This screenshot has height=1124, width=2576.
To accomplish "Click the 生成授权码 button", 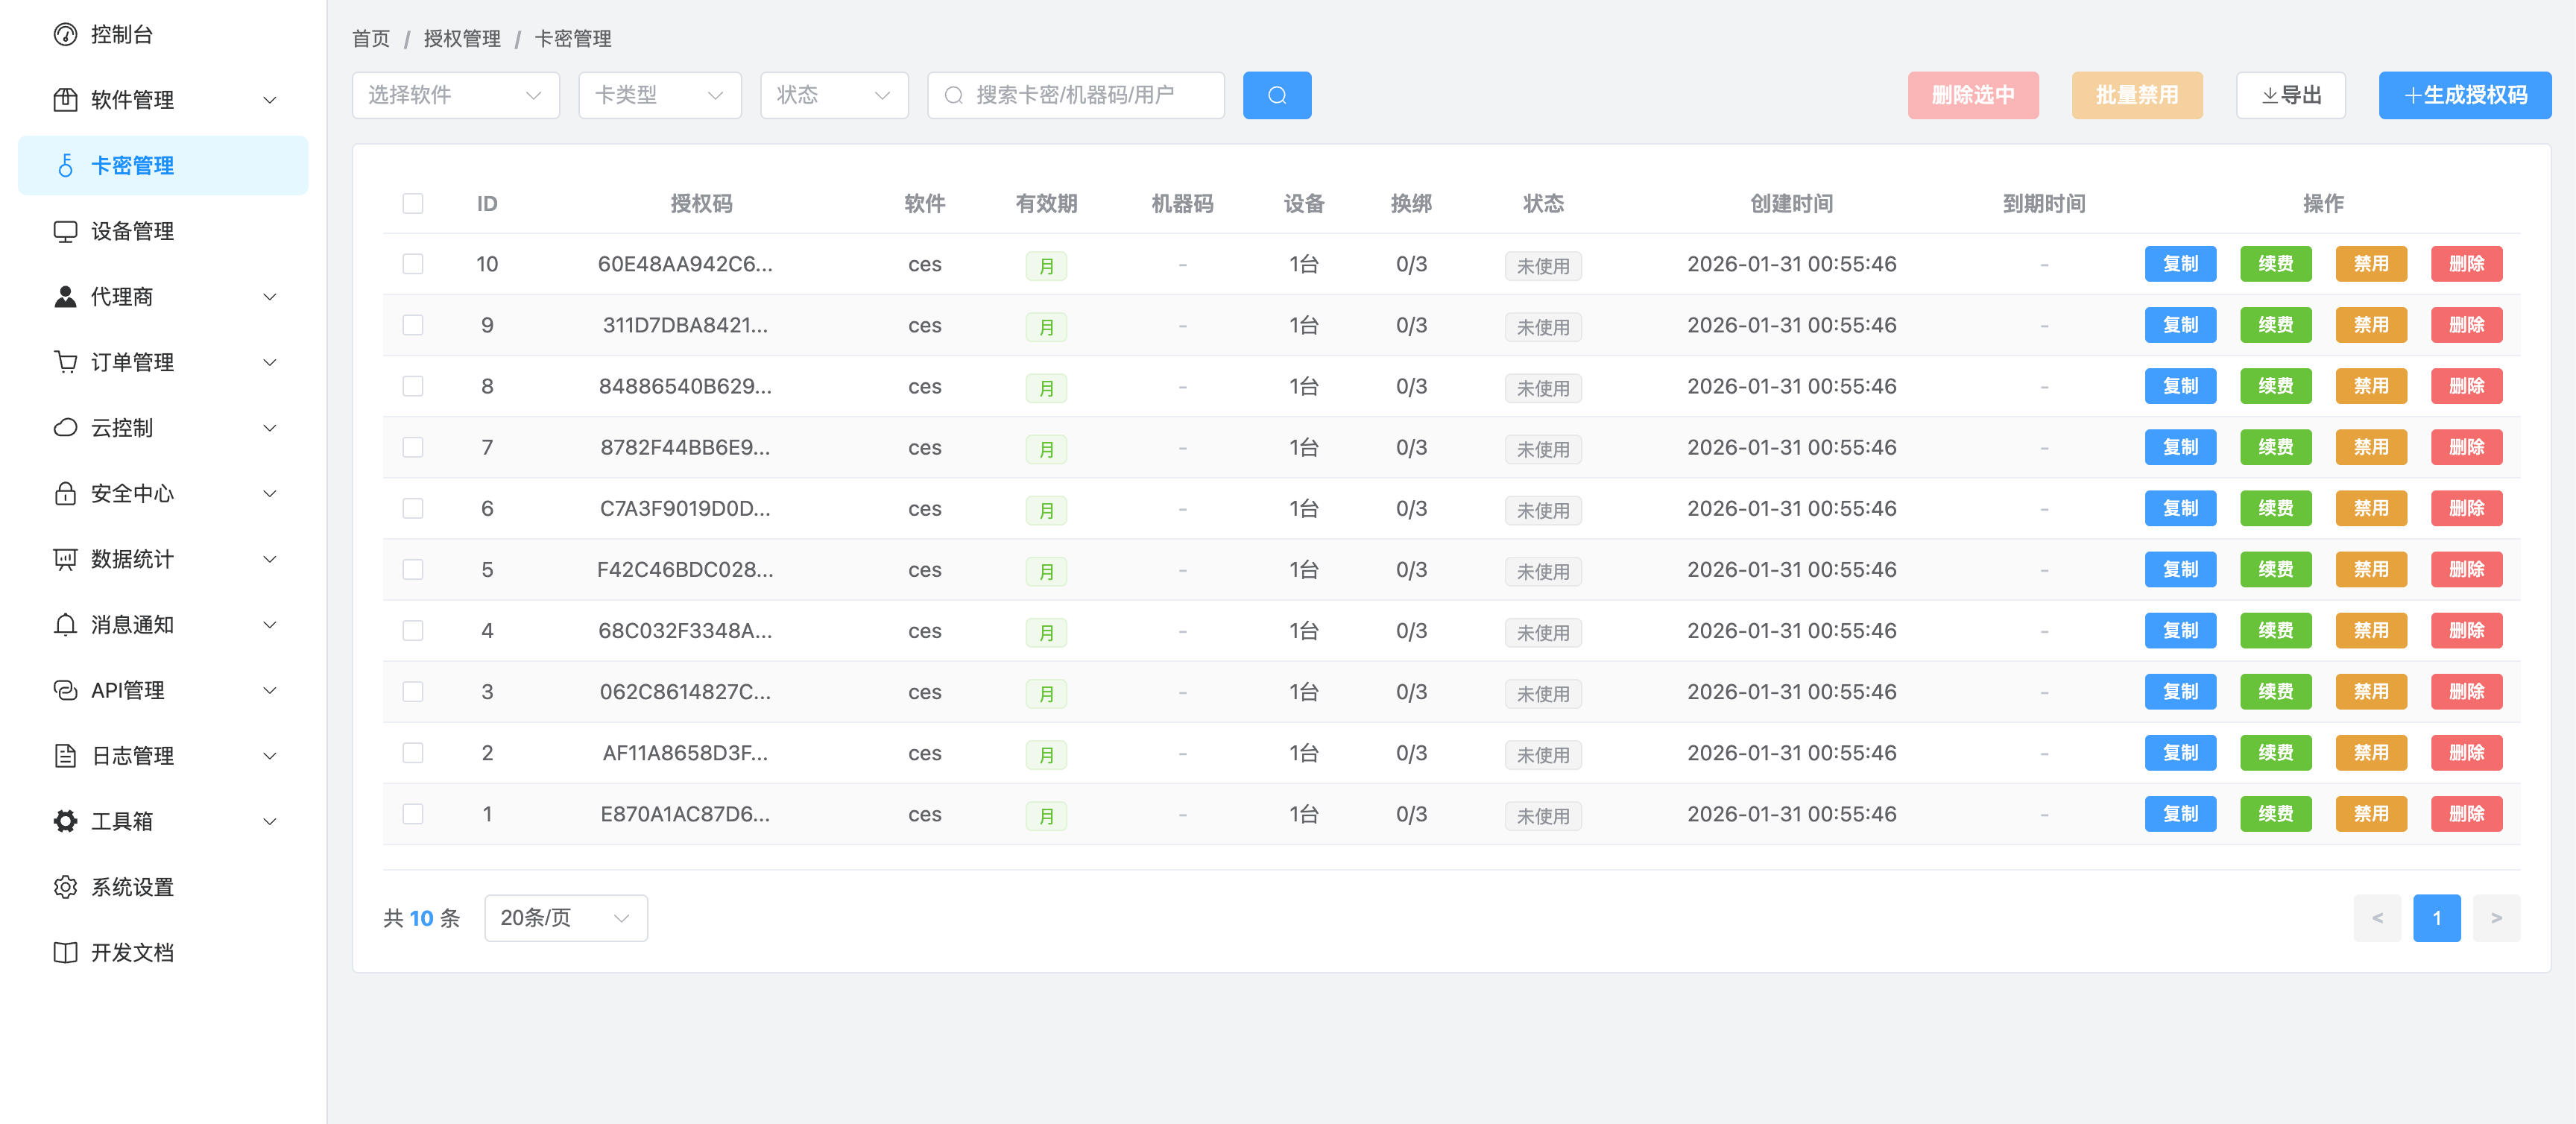I will click(2464, 95).
